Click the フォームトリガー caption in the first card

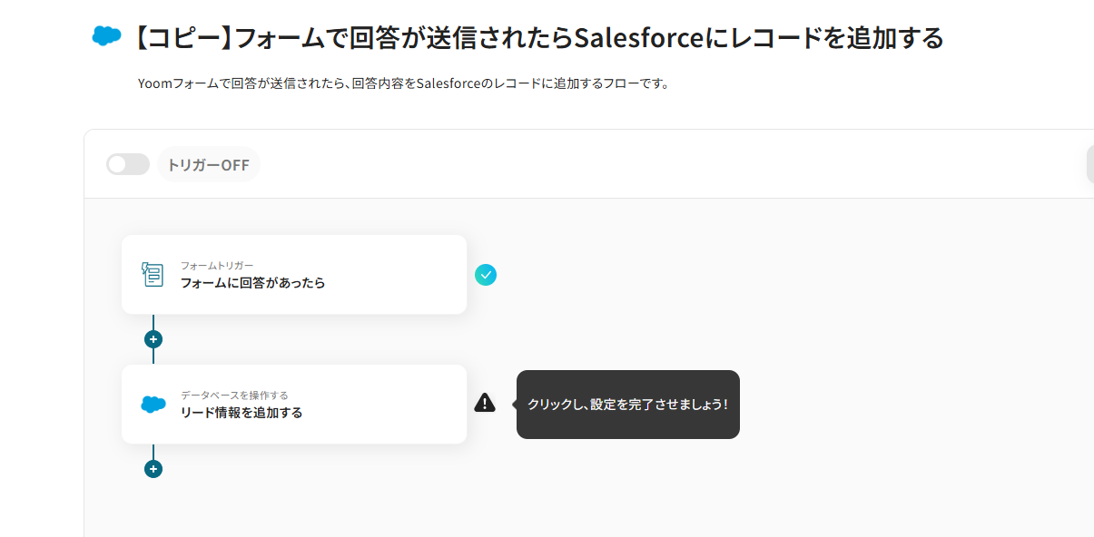217,265
